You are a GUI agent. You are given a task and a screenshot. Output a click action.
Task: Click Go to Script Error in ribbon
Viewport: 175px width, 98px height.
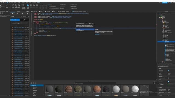tap(63, 5)
